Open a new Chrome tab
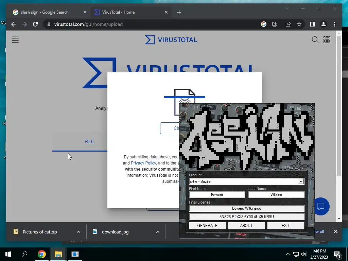This screenshot has width=348, height=261. 179,12
